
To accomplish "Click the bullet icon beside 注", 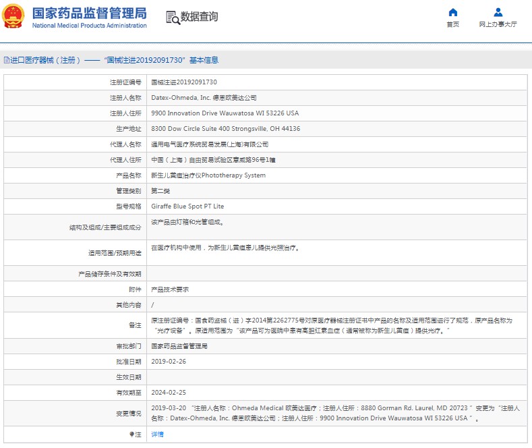I will [131, 434].
